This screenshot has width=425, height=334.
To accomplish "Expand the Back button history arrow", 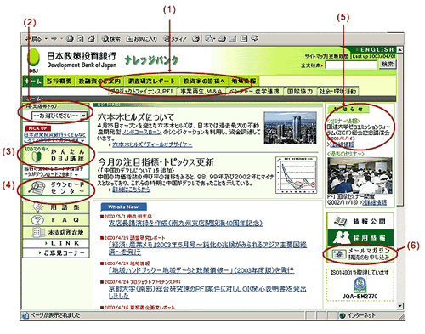I will [46, 39].
